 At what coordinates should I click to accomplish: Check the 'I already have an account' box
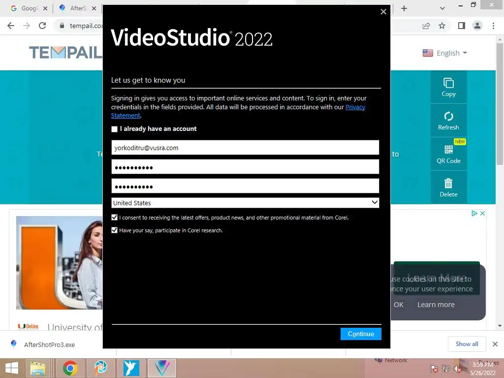pyautogui.click(x=114, y=129)
